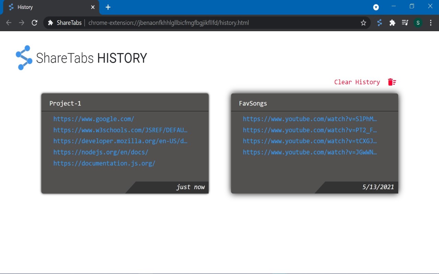Open the https://www.google.com/ link
439x274 pixels.
tap(94, 119)
